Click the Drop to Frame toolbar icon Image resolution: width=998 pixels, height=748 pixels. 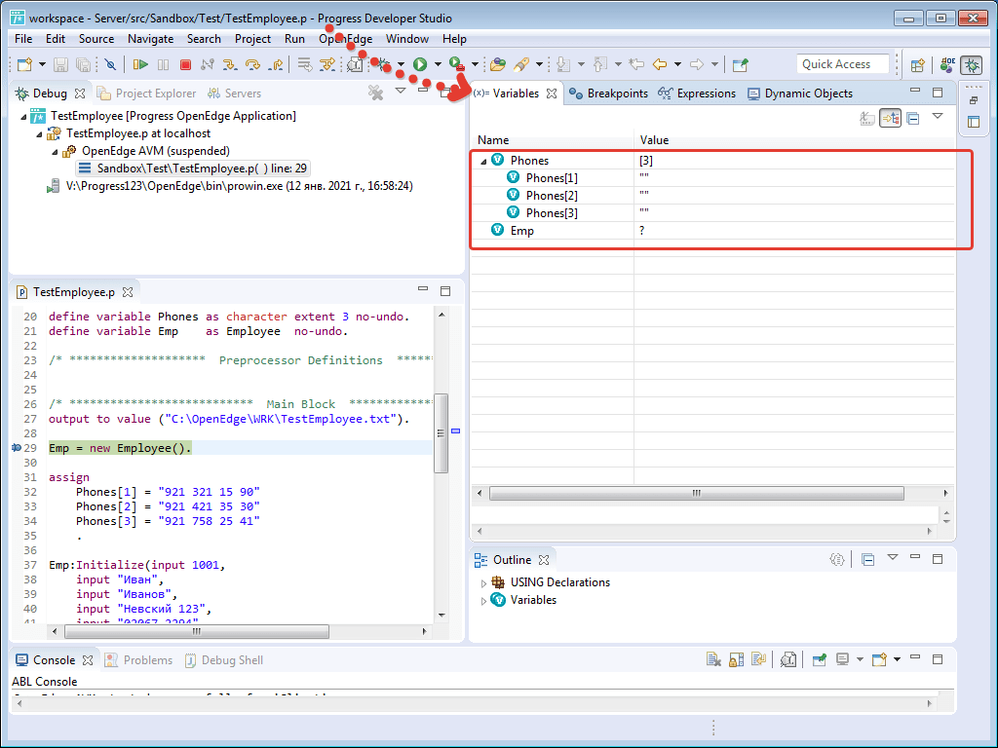[305, 64]
